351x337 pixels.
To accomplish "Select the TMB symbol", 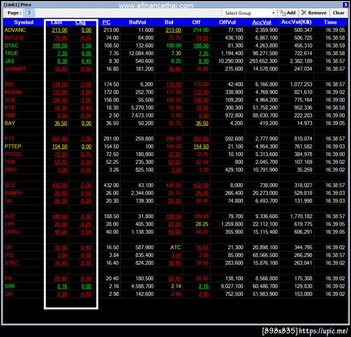I will tap(10, 115).
